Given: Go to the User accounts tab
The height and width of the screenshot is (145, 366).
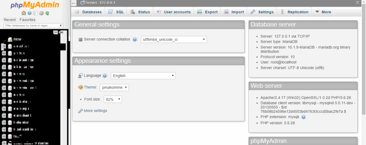Looking at the screenshot, I should coord(173,12).
